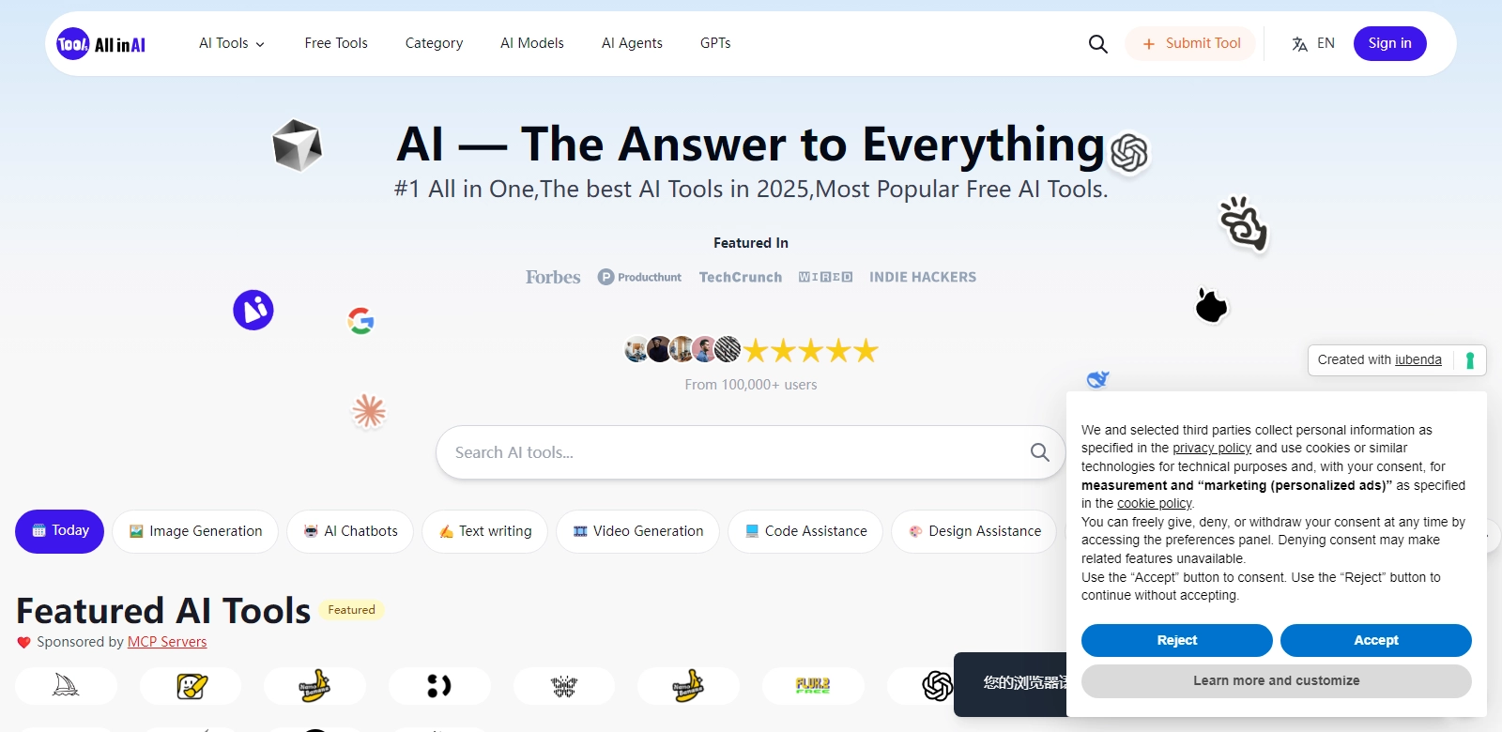This screenshot has width=1502, height=732.
Task: Accept cookies in the consent banner
Action: [x=1376, y=640]
